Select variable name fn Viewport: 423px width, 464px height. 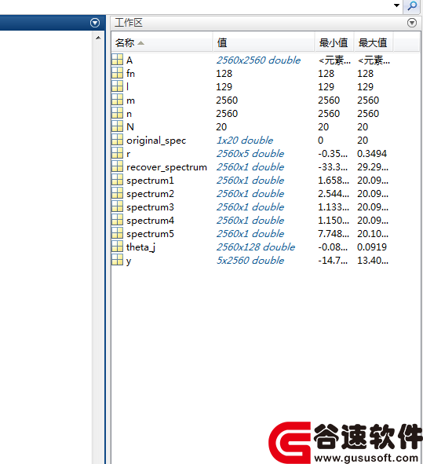tap(130, 73)
